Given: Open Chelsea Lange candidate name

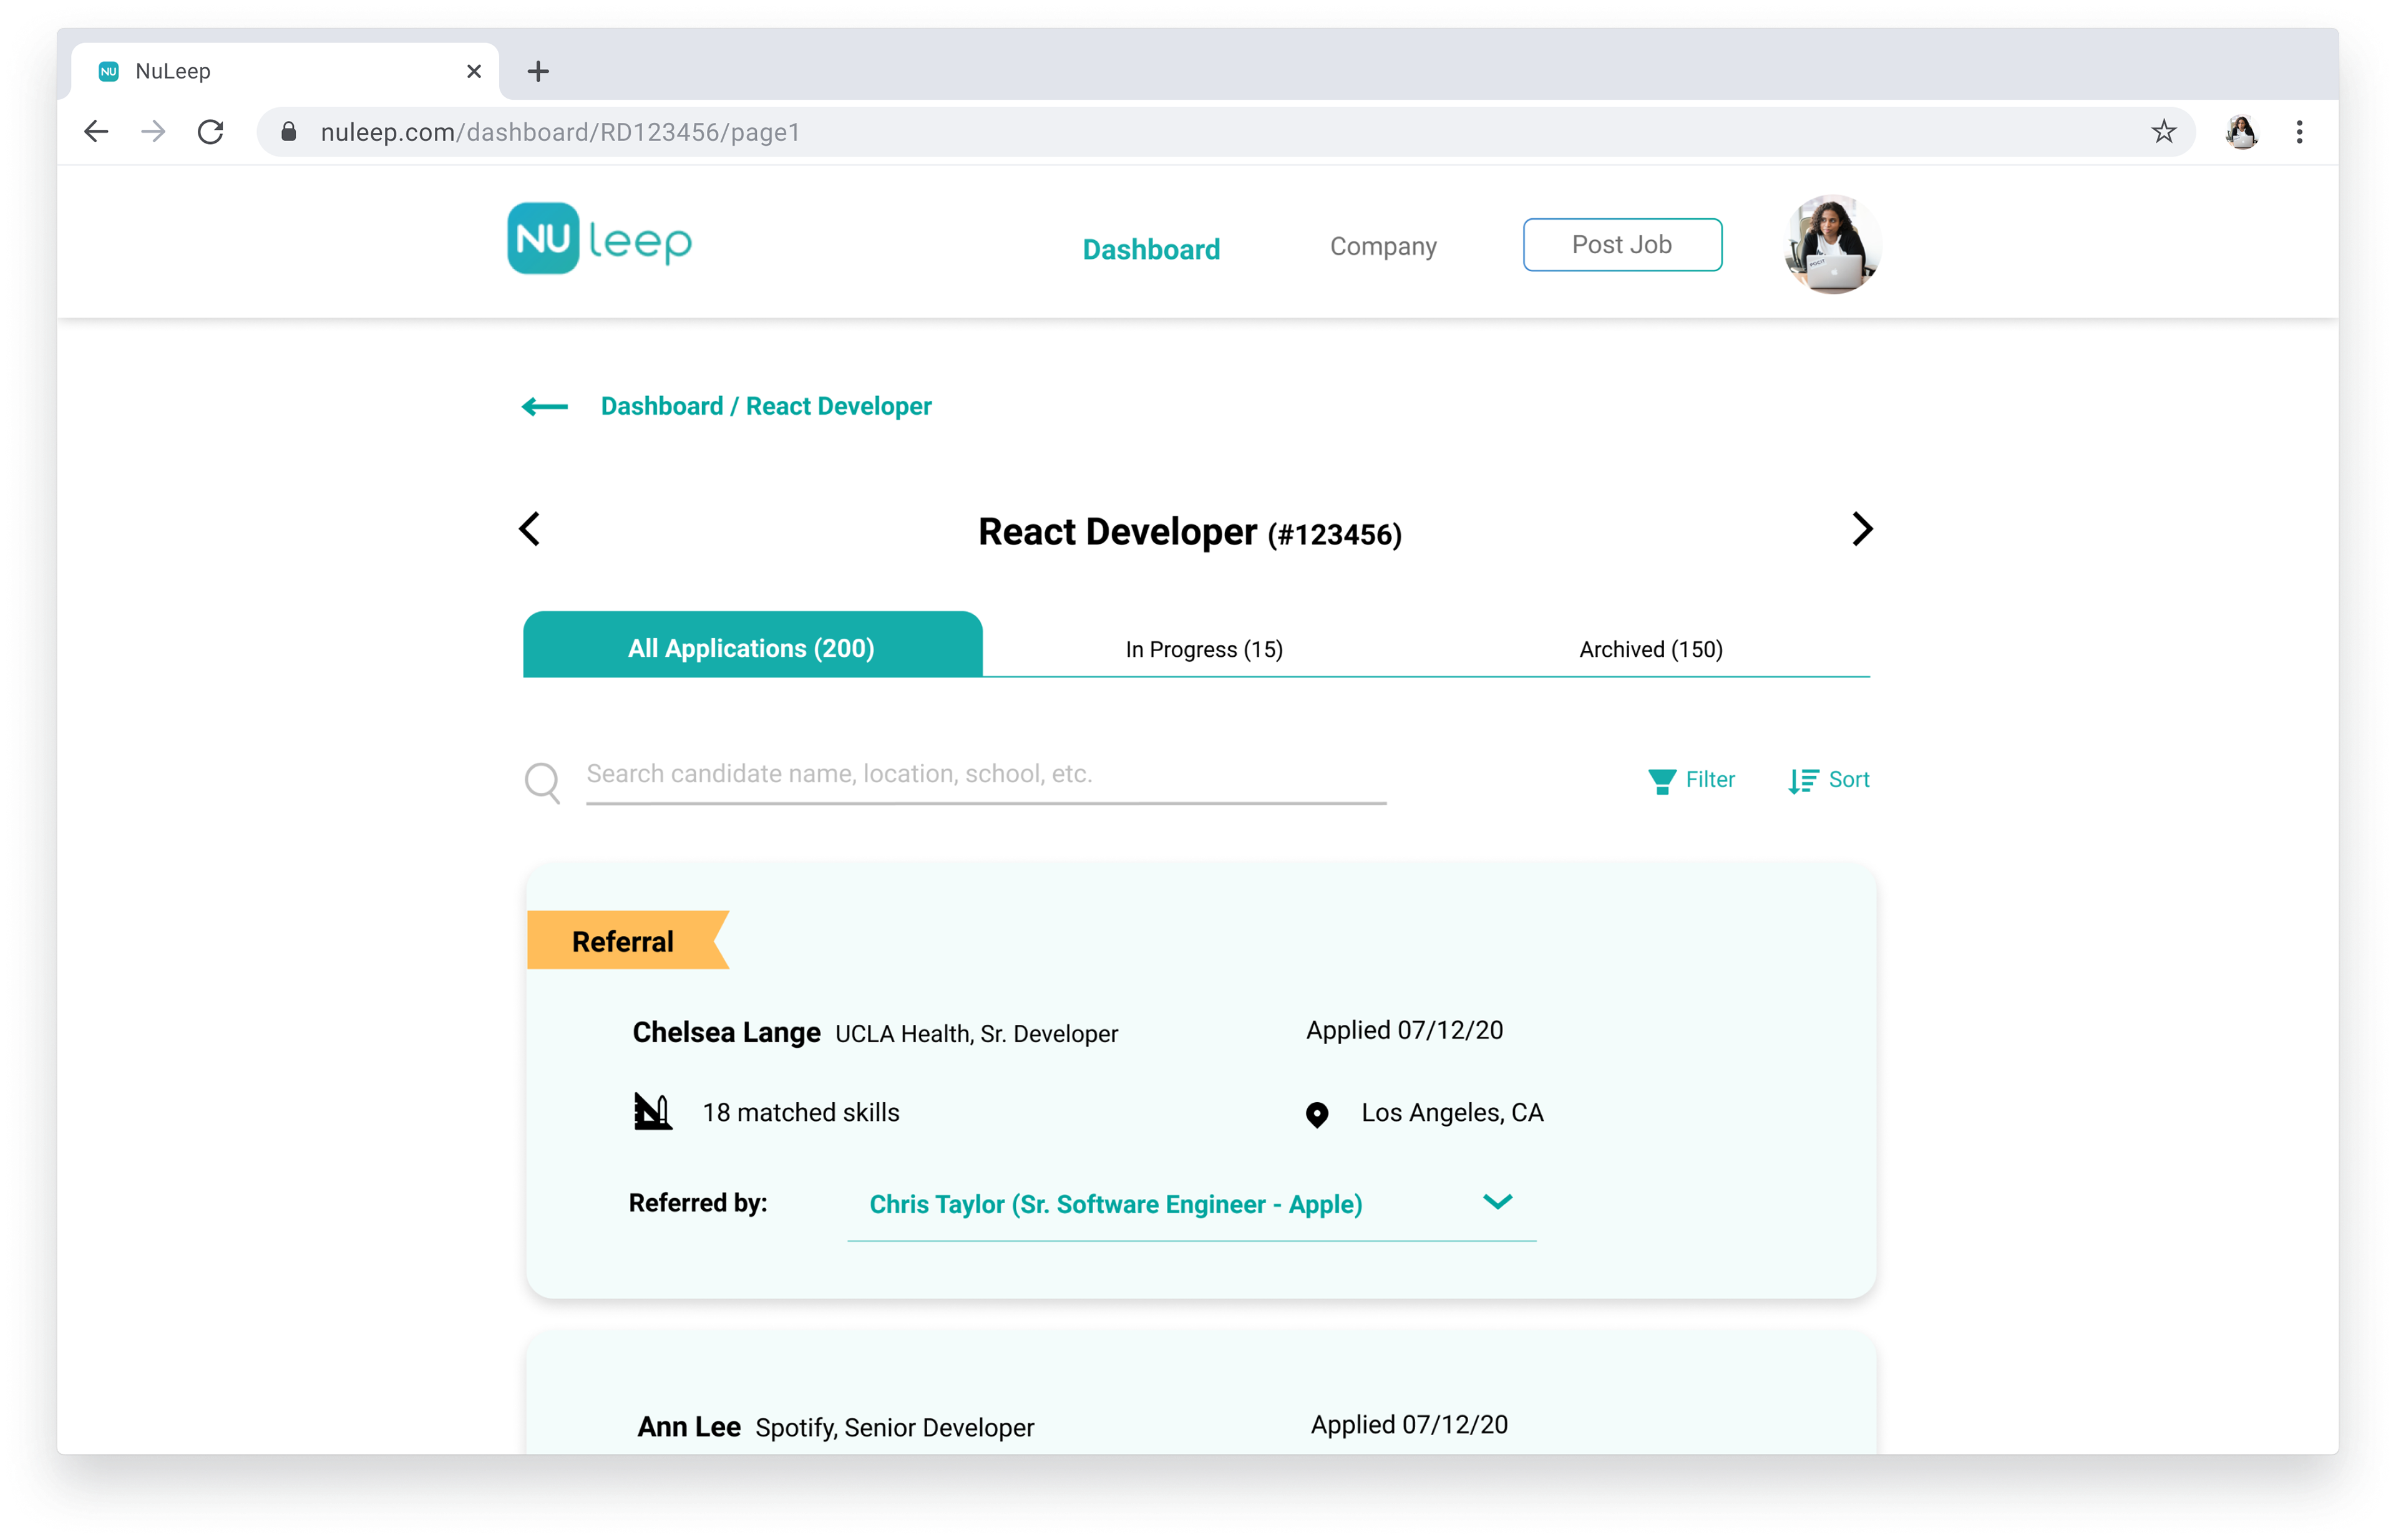Looking at the screenshot, I should pyautogui.click(x=726, y=1032).
